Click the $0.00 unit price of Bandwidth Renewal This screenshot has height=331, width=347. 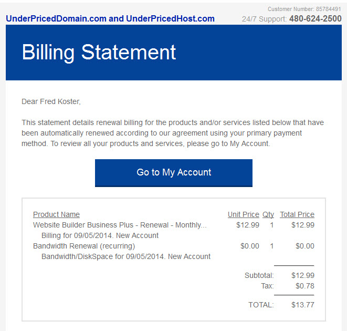coord(250,246)
